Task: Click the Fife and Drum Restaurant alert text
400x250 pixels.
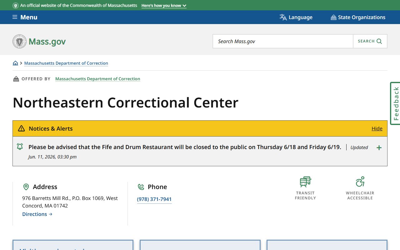Action: coord(185,147)
